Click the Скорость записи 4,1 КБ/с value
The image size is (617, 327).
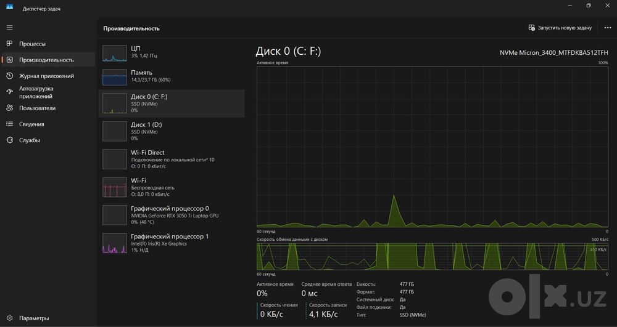coord(323,315)
